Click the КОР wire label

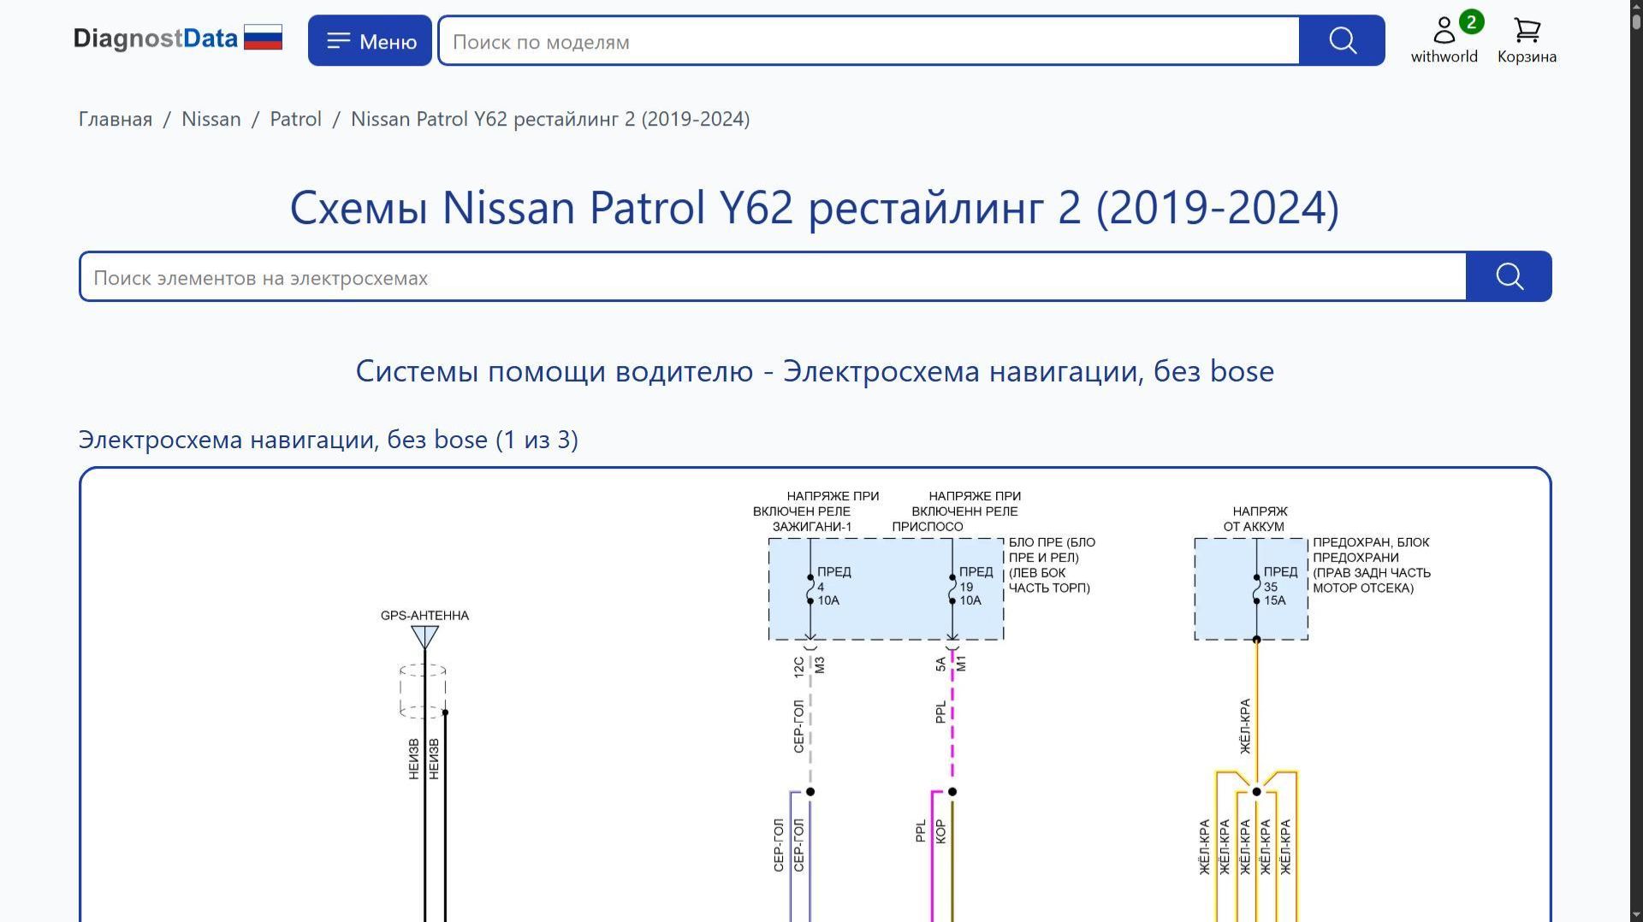tap(940, 831)
